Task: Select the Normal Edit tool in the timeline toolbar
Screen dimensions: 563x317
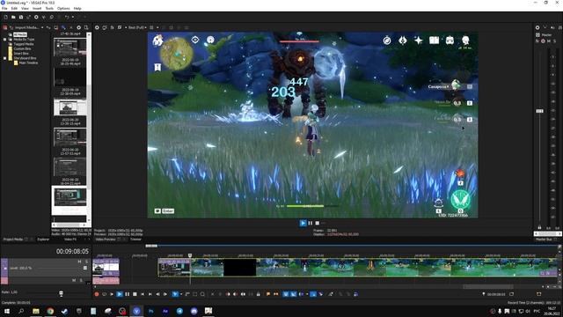Action: click(175, 294)
